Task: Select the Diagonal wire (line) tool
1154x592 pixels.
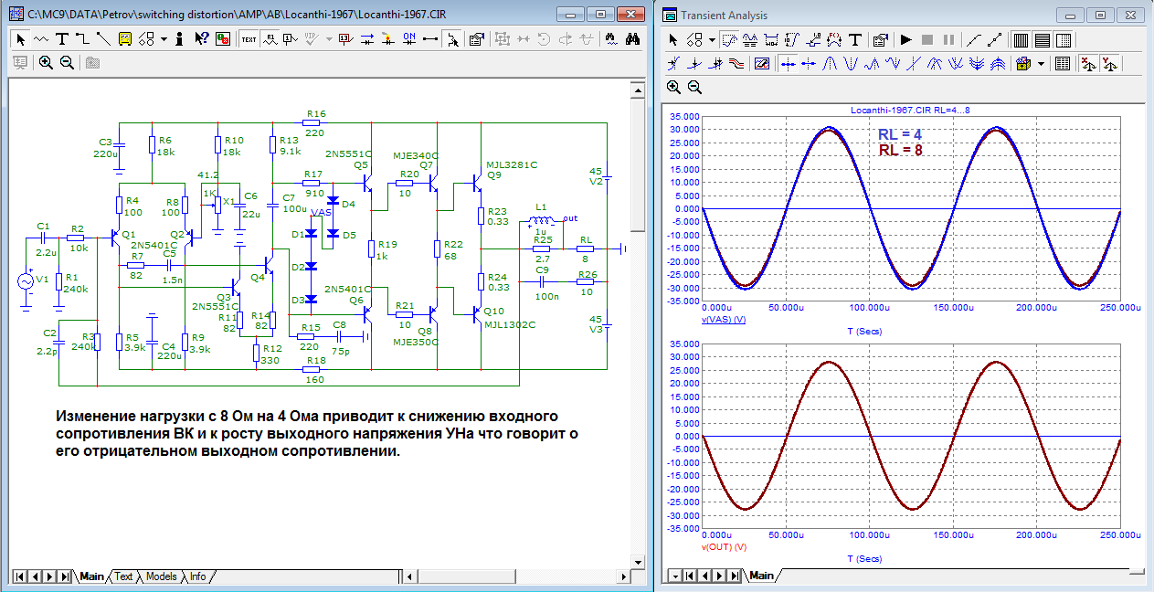Action: [x=102, y=39]
